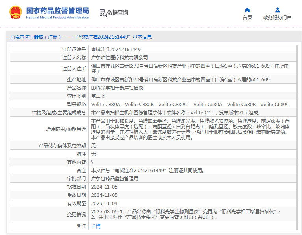Open the 详情 link
The height and width of the screenshot is (235, 302).
tap(96, 226)
